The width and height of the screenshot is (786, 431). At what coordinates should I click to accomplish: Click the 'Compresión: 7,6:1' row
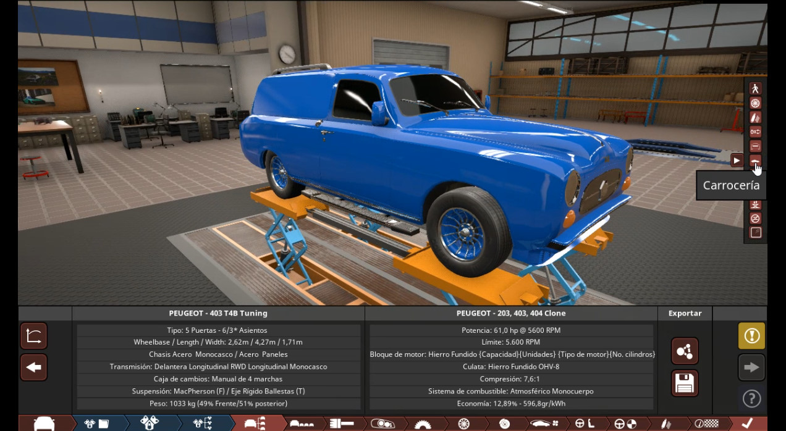point(511,379)
